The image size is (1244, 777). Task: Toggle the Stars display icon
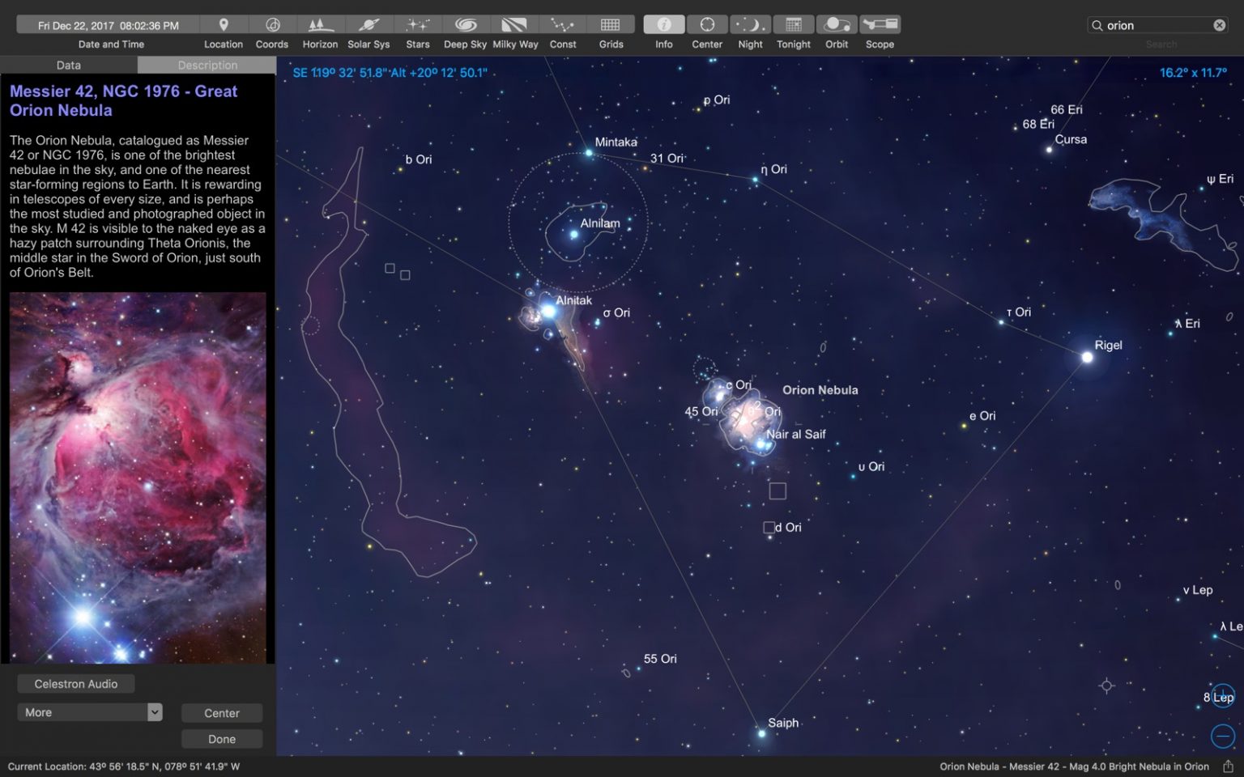click(418, 25)
